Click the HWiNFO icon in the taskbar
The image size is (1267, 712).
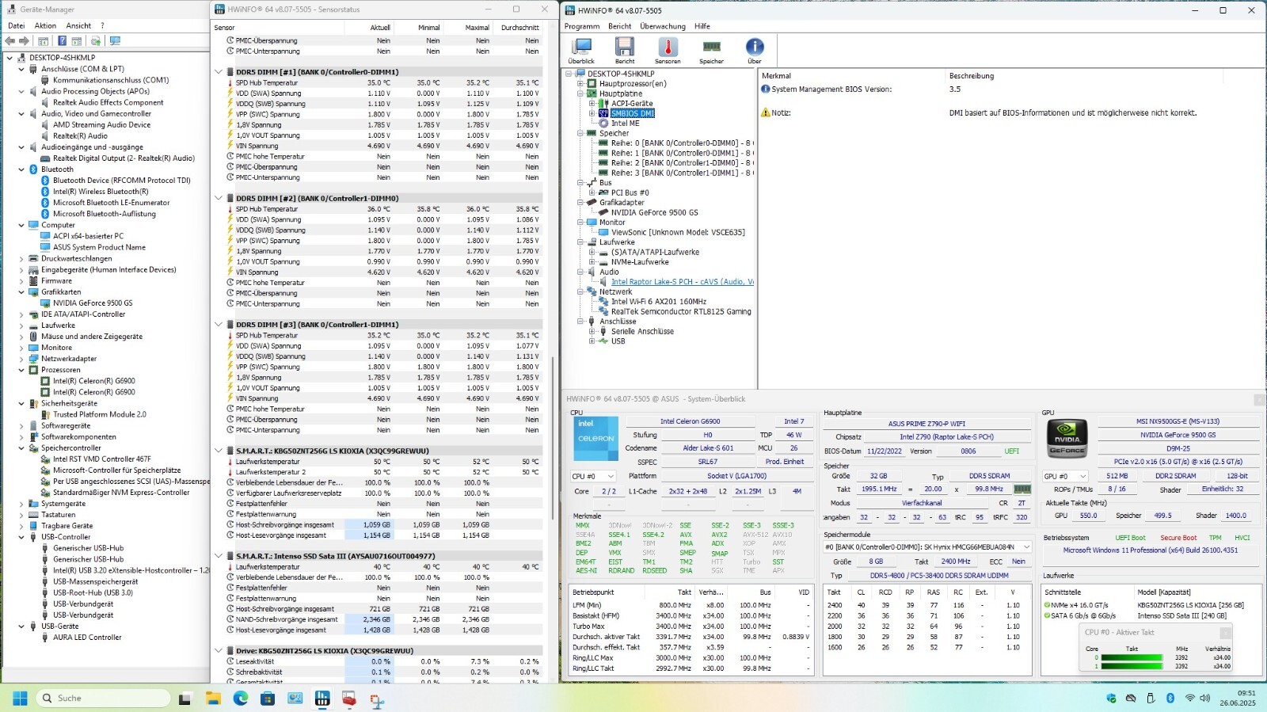322,698
